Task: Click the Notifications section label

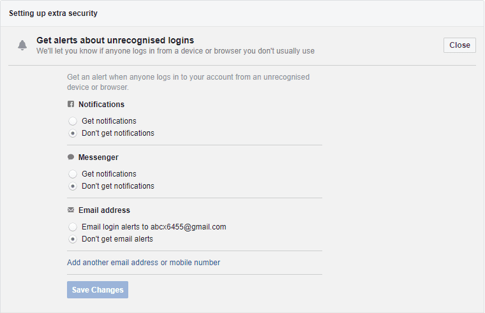Action: coord(101,105)
